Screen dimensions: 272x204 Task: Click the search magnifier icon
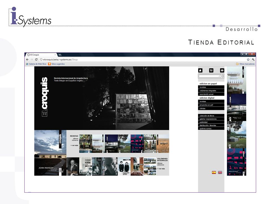[220, 76]
